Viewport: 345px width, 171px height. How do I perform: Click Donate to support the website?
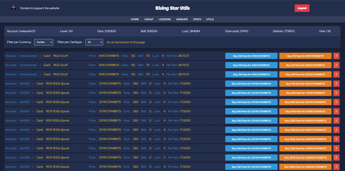click(40, 8)
